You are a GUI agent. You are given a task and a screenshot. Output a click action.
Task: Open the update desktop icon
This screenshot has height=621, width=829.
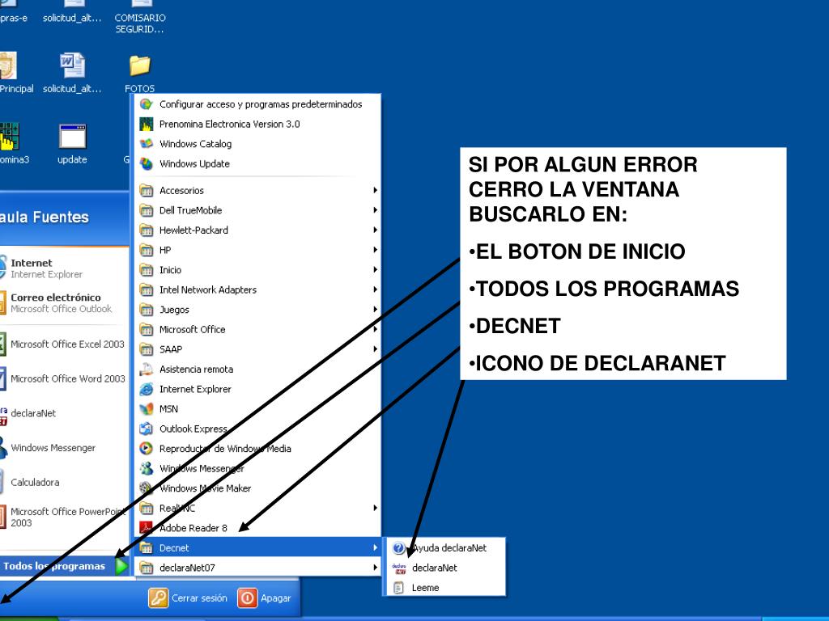[72, 136]
